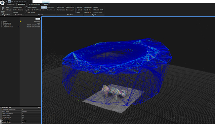
Task: Click the RealityCapture application logo
Action: pos(2,3)
